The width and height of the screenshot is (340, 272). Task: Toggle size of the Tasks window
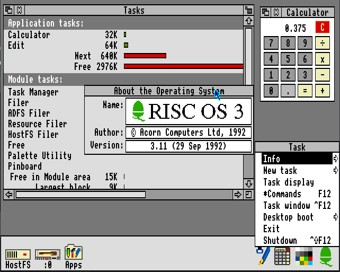[249, 10]
